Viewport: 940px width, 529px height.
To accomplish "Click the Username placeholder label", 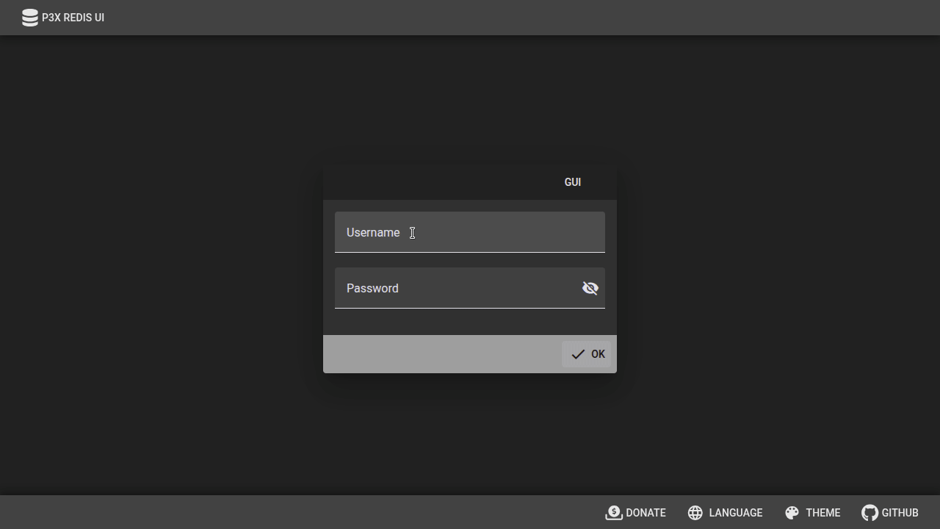I will [x=373, y=233].
